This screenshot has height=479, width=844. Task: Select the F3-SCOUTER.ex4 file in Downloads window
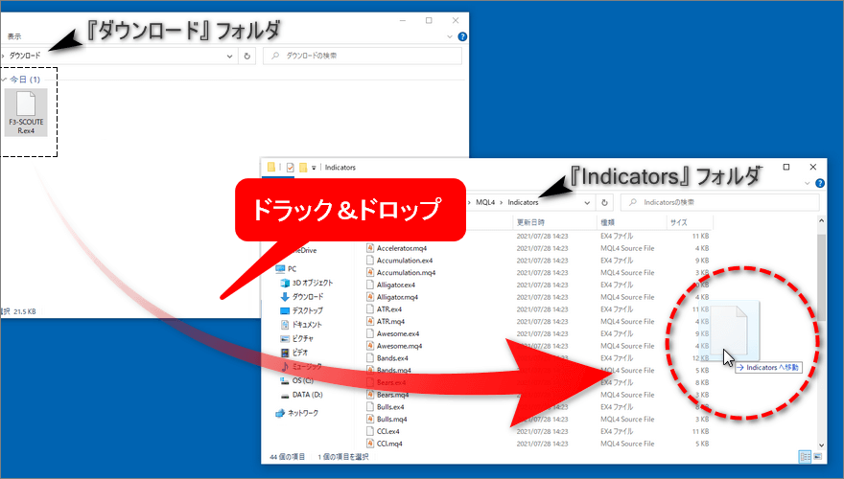click(x=26, y=112)
